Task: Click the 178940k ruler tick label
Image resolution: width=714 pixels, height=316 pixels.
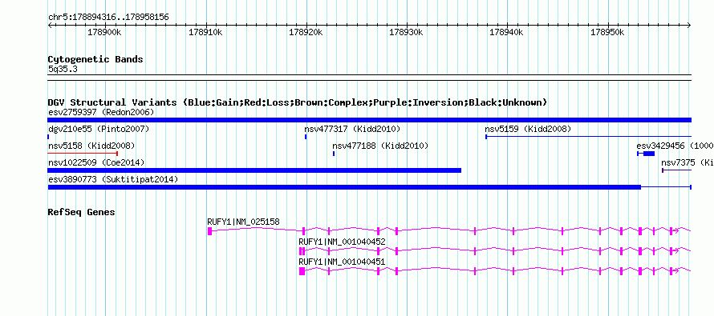Action: pyautogui.click(x=507, y=32)
